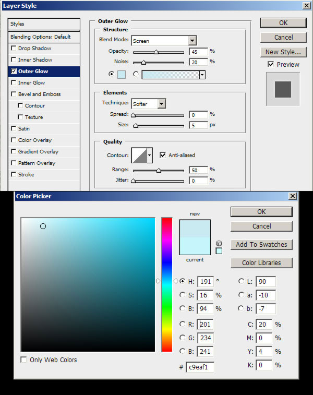Uncheck the Anti-aliased option
Image resolution: width=313 pixels, height=395 pixels.
coord(163,155)
